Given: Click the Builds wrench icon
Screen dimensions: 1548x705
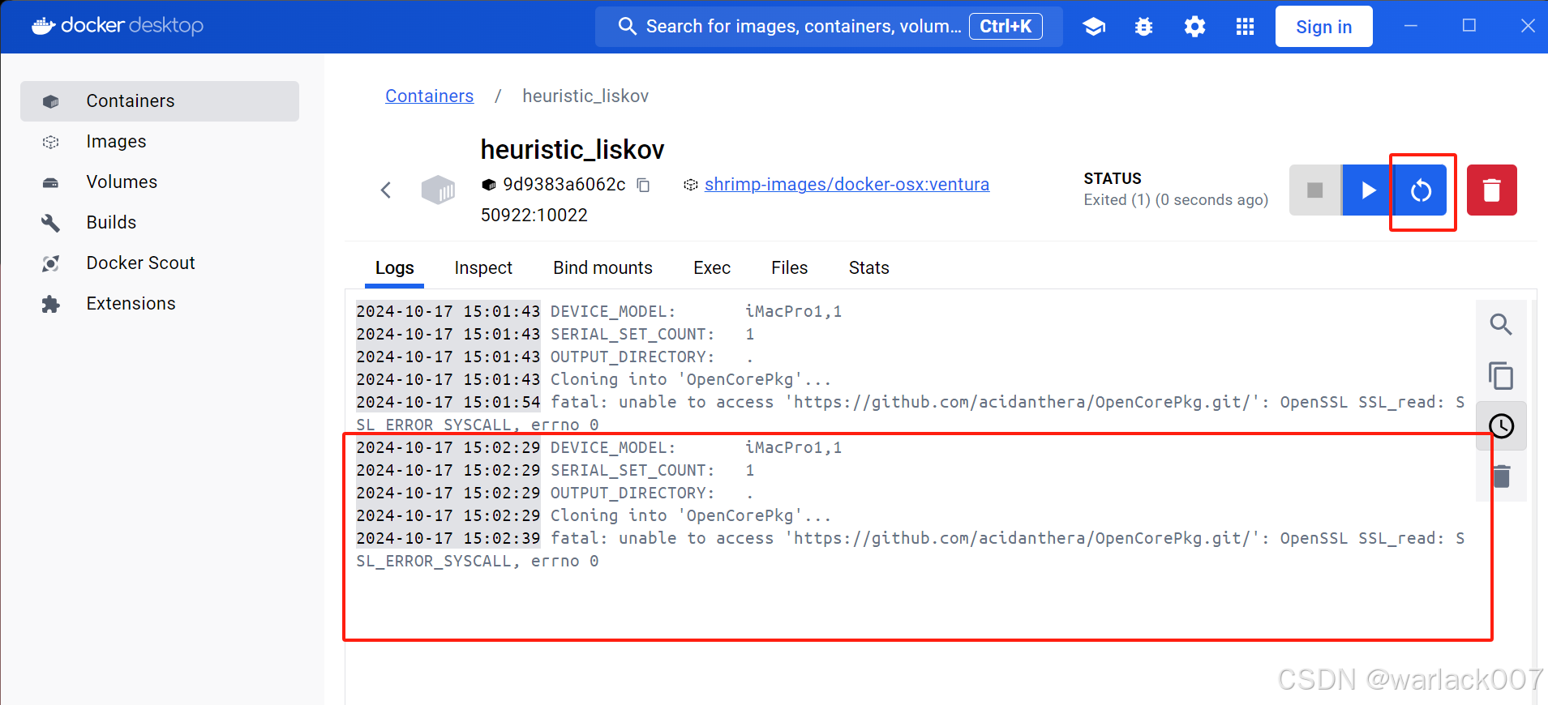Looking at the screenshot, I should pyautogui.click(x=51, y=223).
